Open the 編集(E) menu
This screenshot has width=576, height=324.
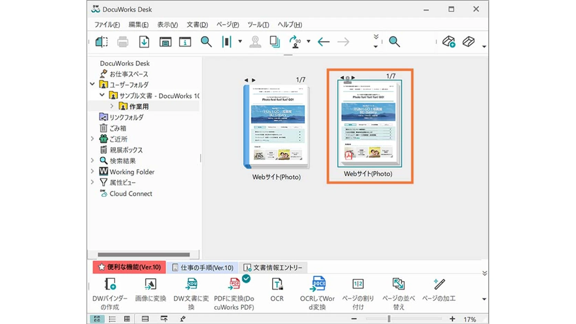(x=138, y=24)
